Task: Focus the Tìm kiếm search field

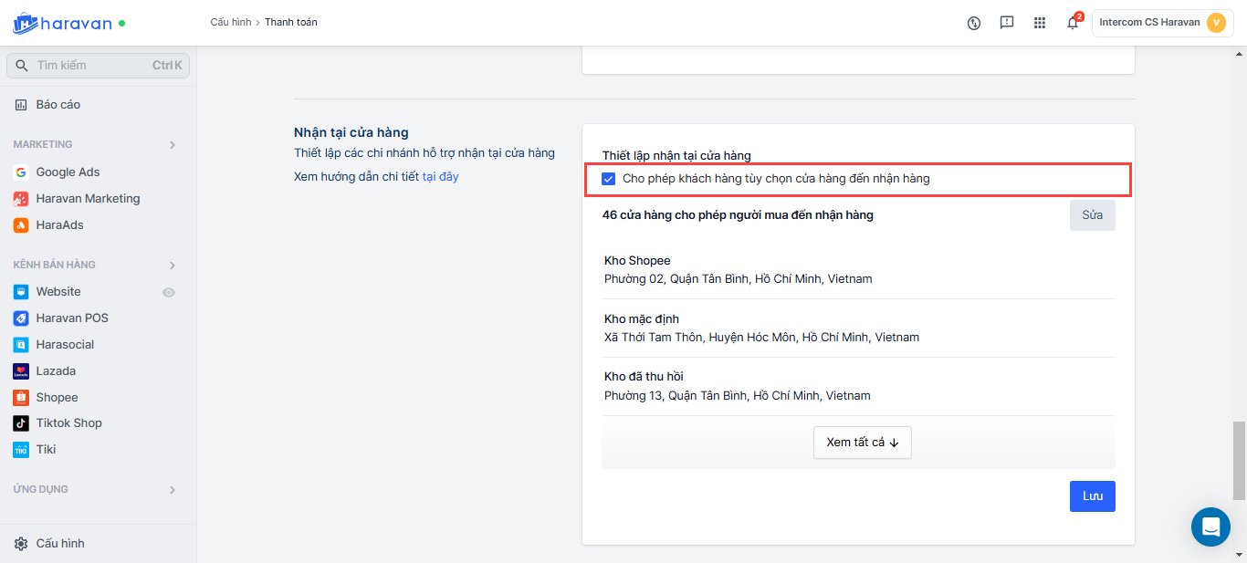Action: (91, 66)
